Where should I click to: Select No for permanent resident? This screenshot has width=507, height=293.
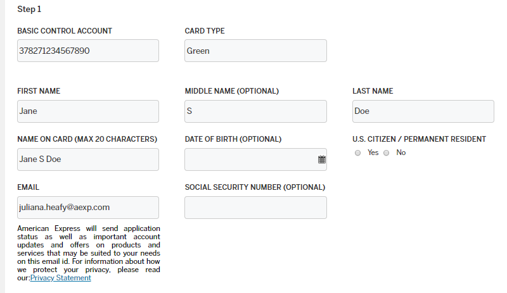(x=386, y=153)
